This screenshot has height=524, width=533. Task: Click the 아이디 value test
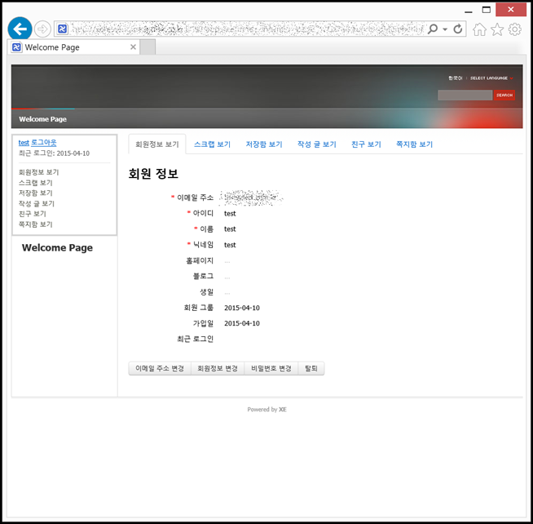coord(230,214)
